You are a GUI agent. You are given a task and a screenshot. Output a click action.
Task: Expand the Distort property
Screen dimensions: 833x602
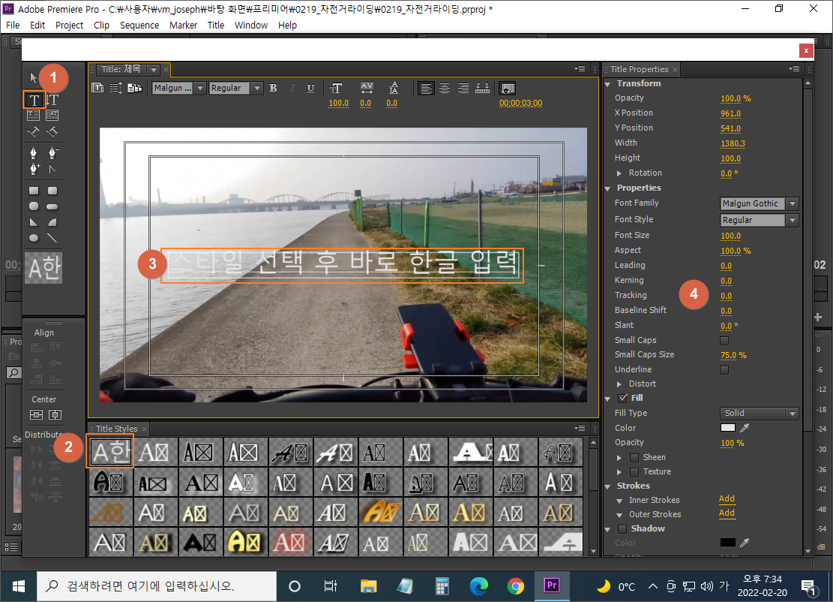click(x=619, y=384)
